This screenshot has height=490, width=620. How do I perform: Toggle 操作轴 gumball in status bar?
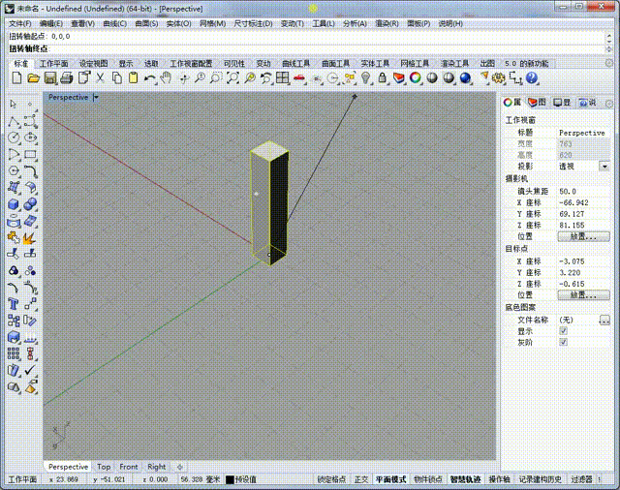[x=499, y=479]
